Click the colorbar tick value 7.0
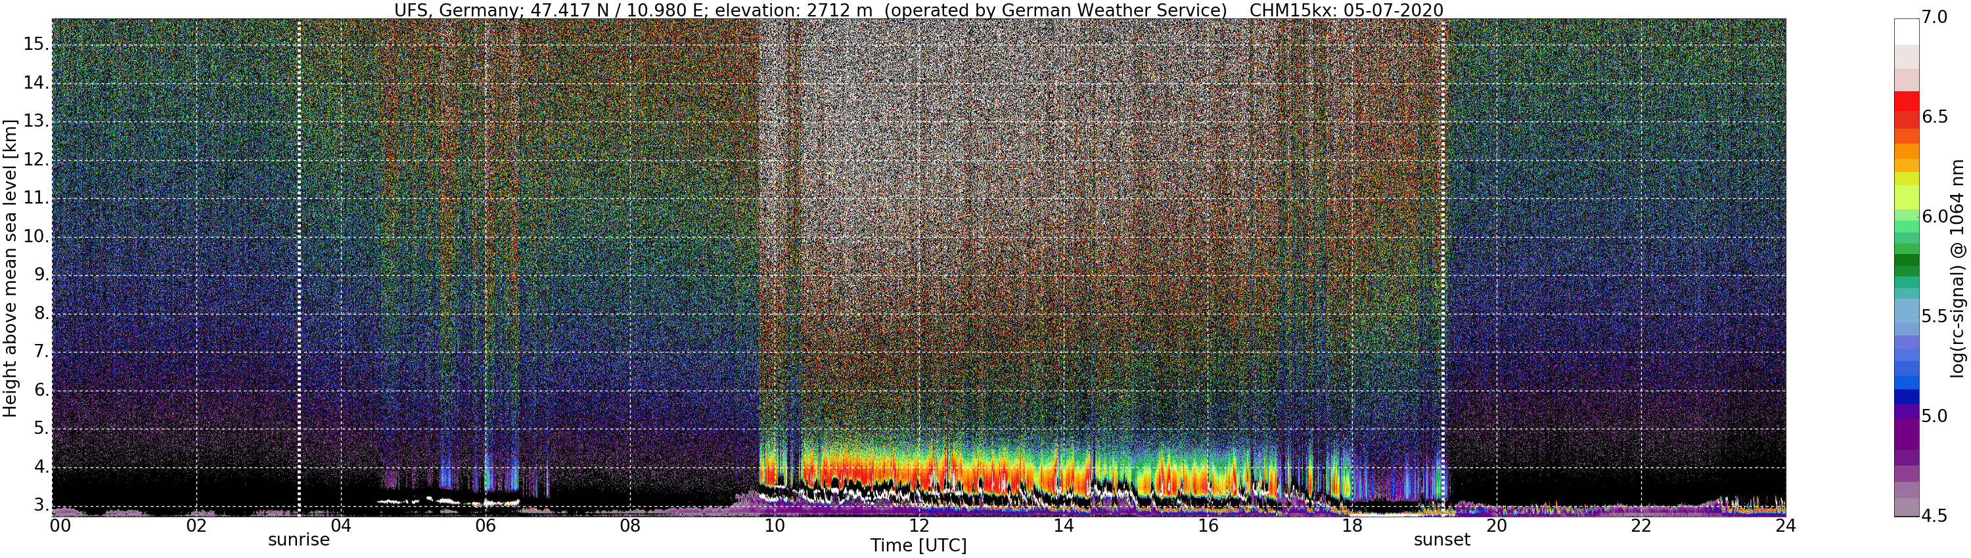1971x558 pixels. tap(1934, 17)
